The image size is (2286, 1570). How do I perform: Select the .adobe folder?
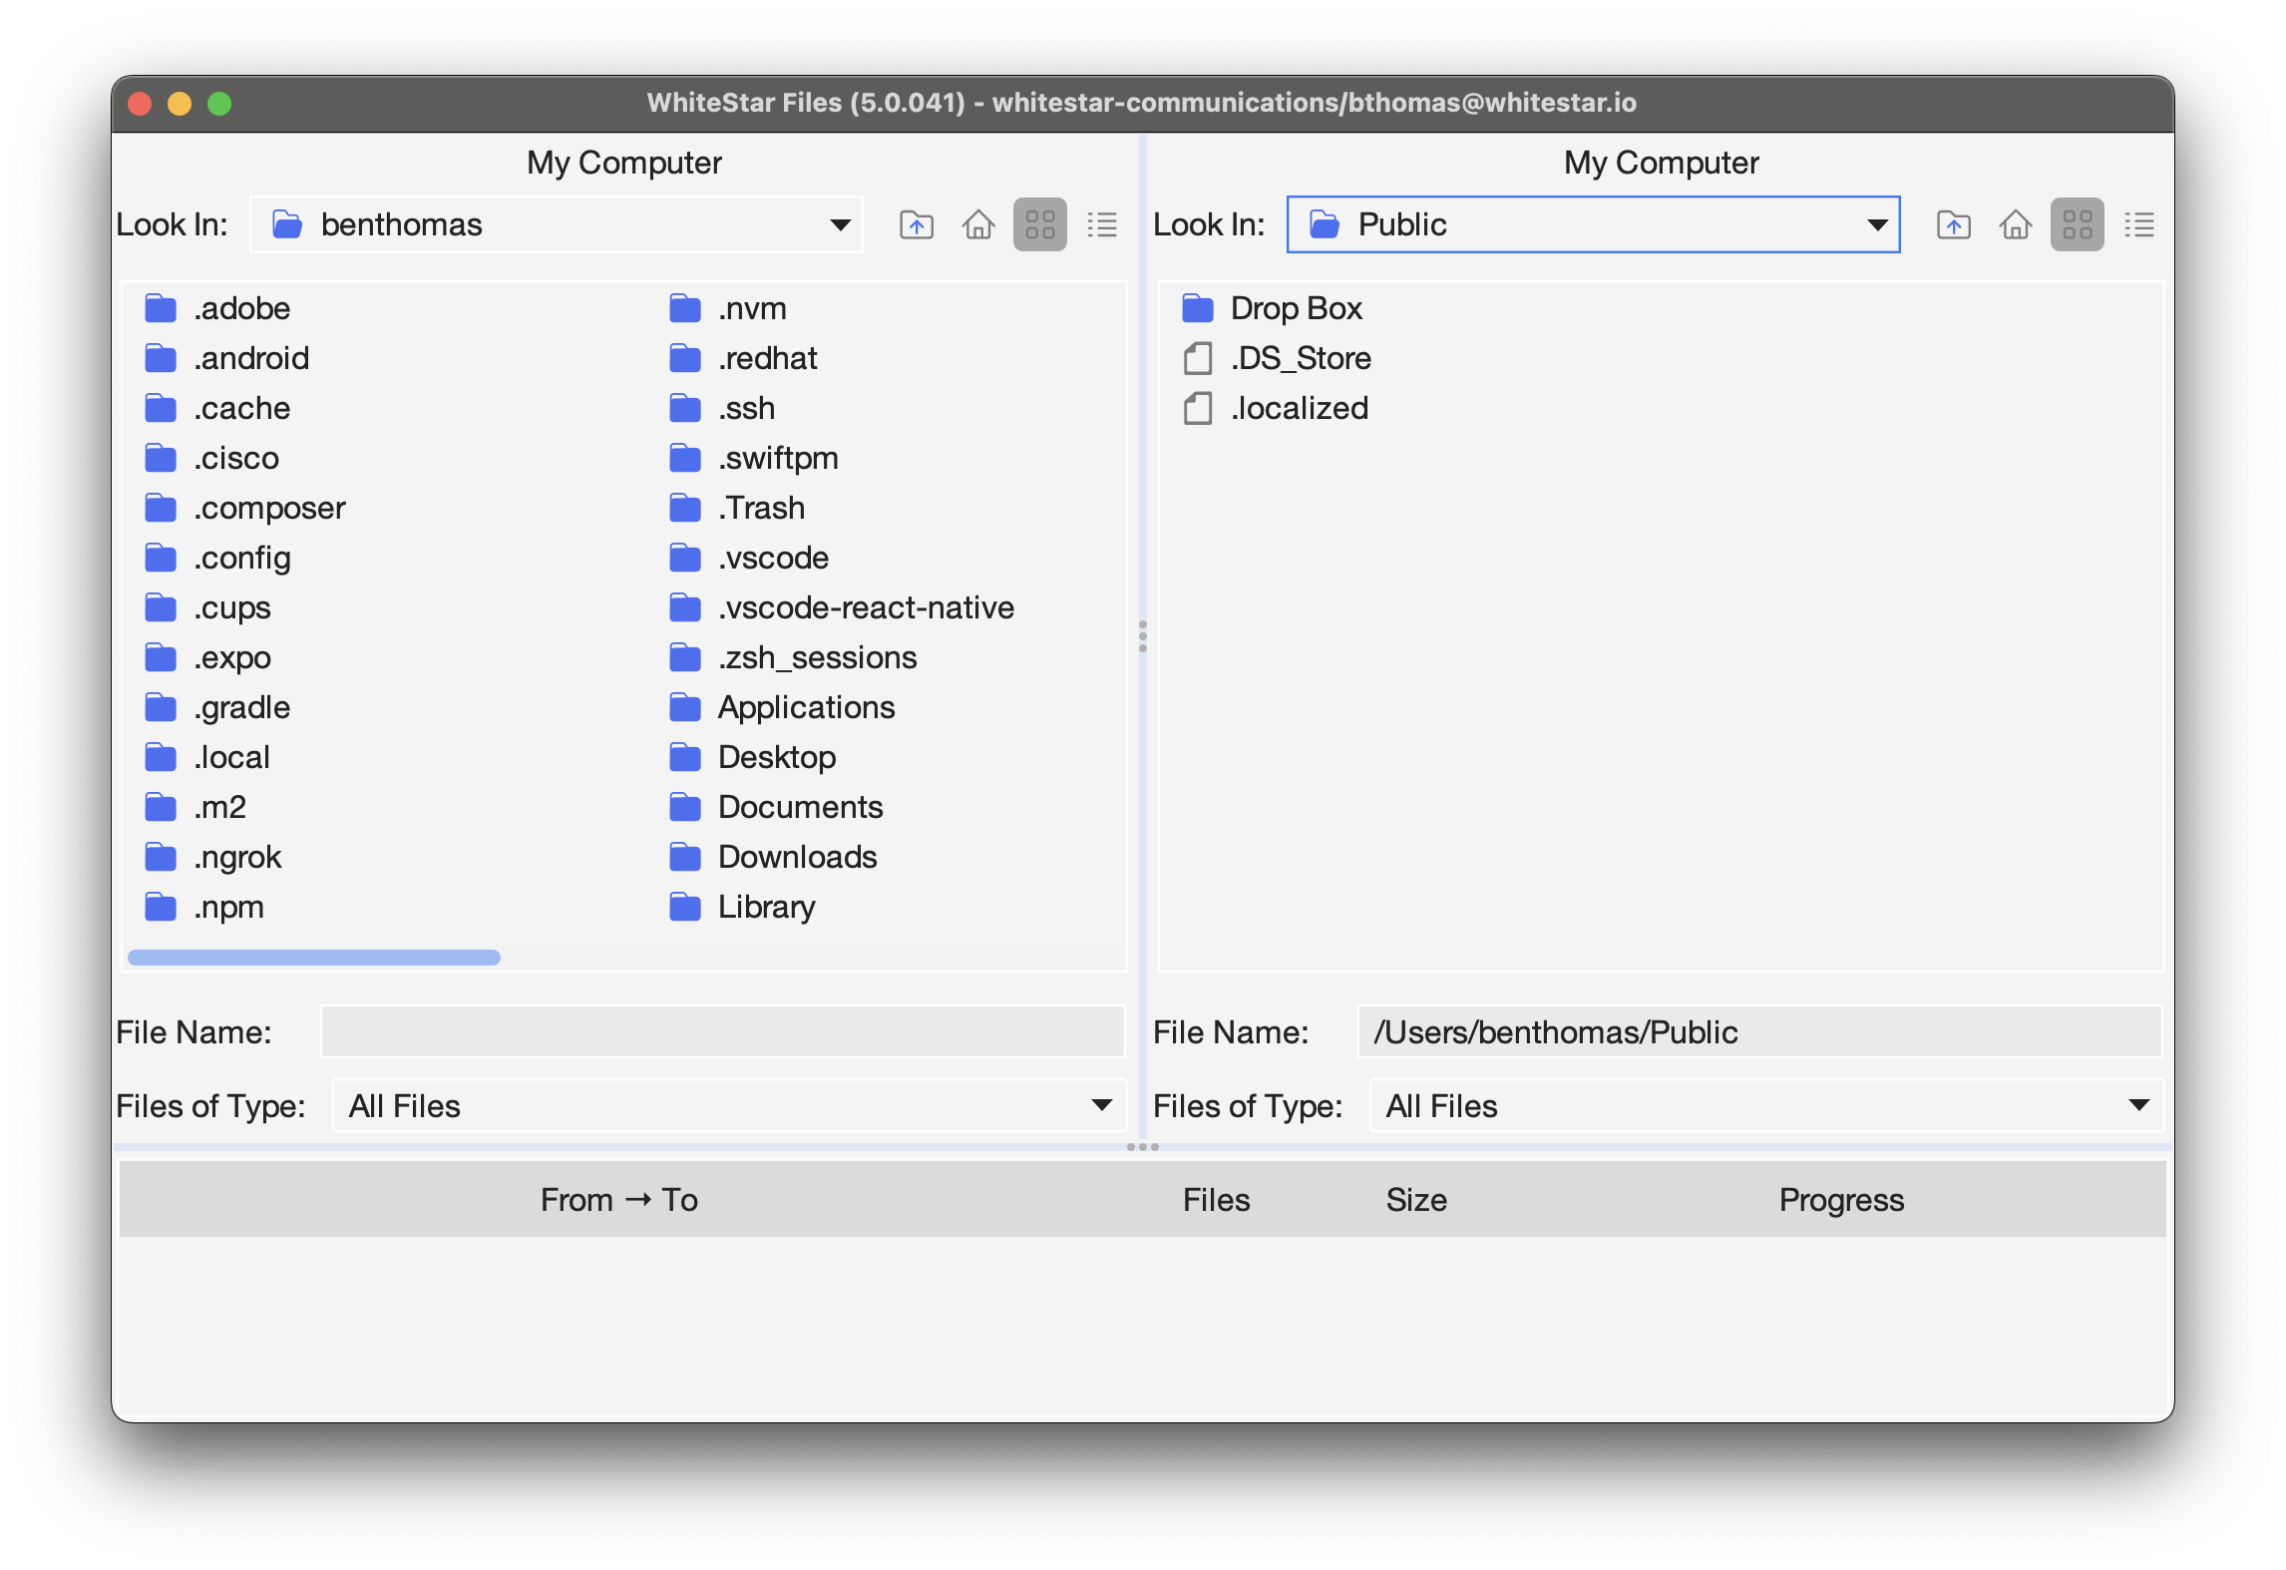click(x=217, y=308)
